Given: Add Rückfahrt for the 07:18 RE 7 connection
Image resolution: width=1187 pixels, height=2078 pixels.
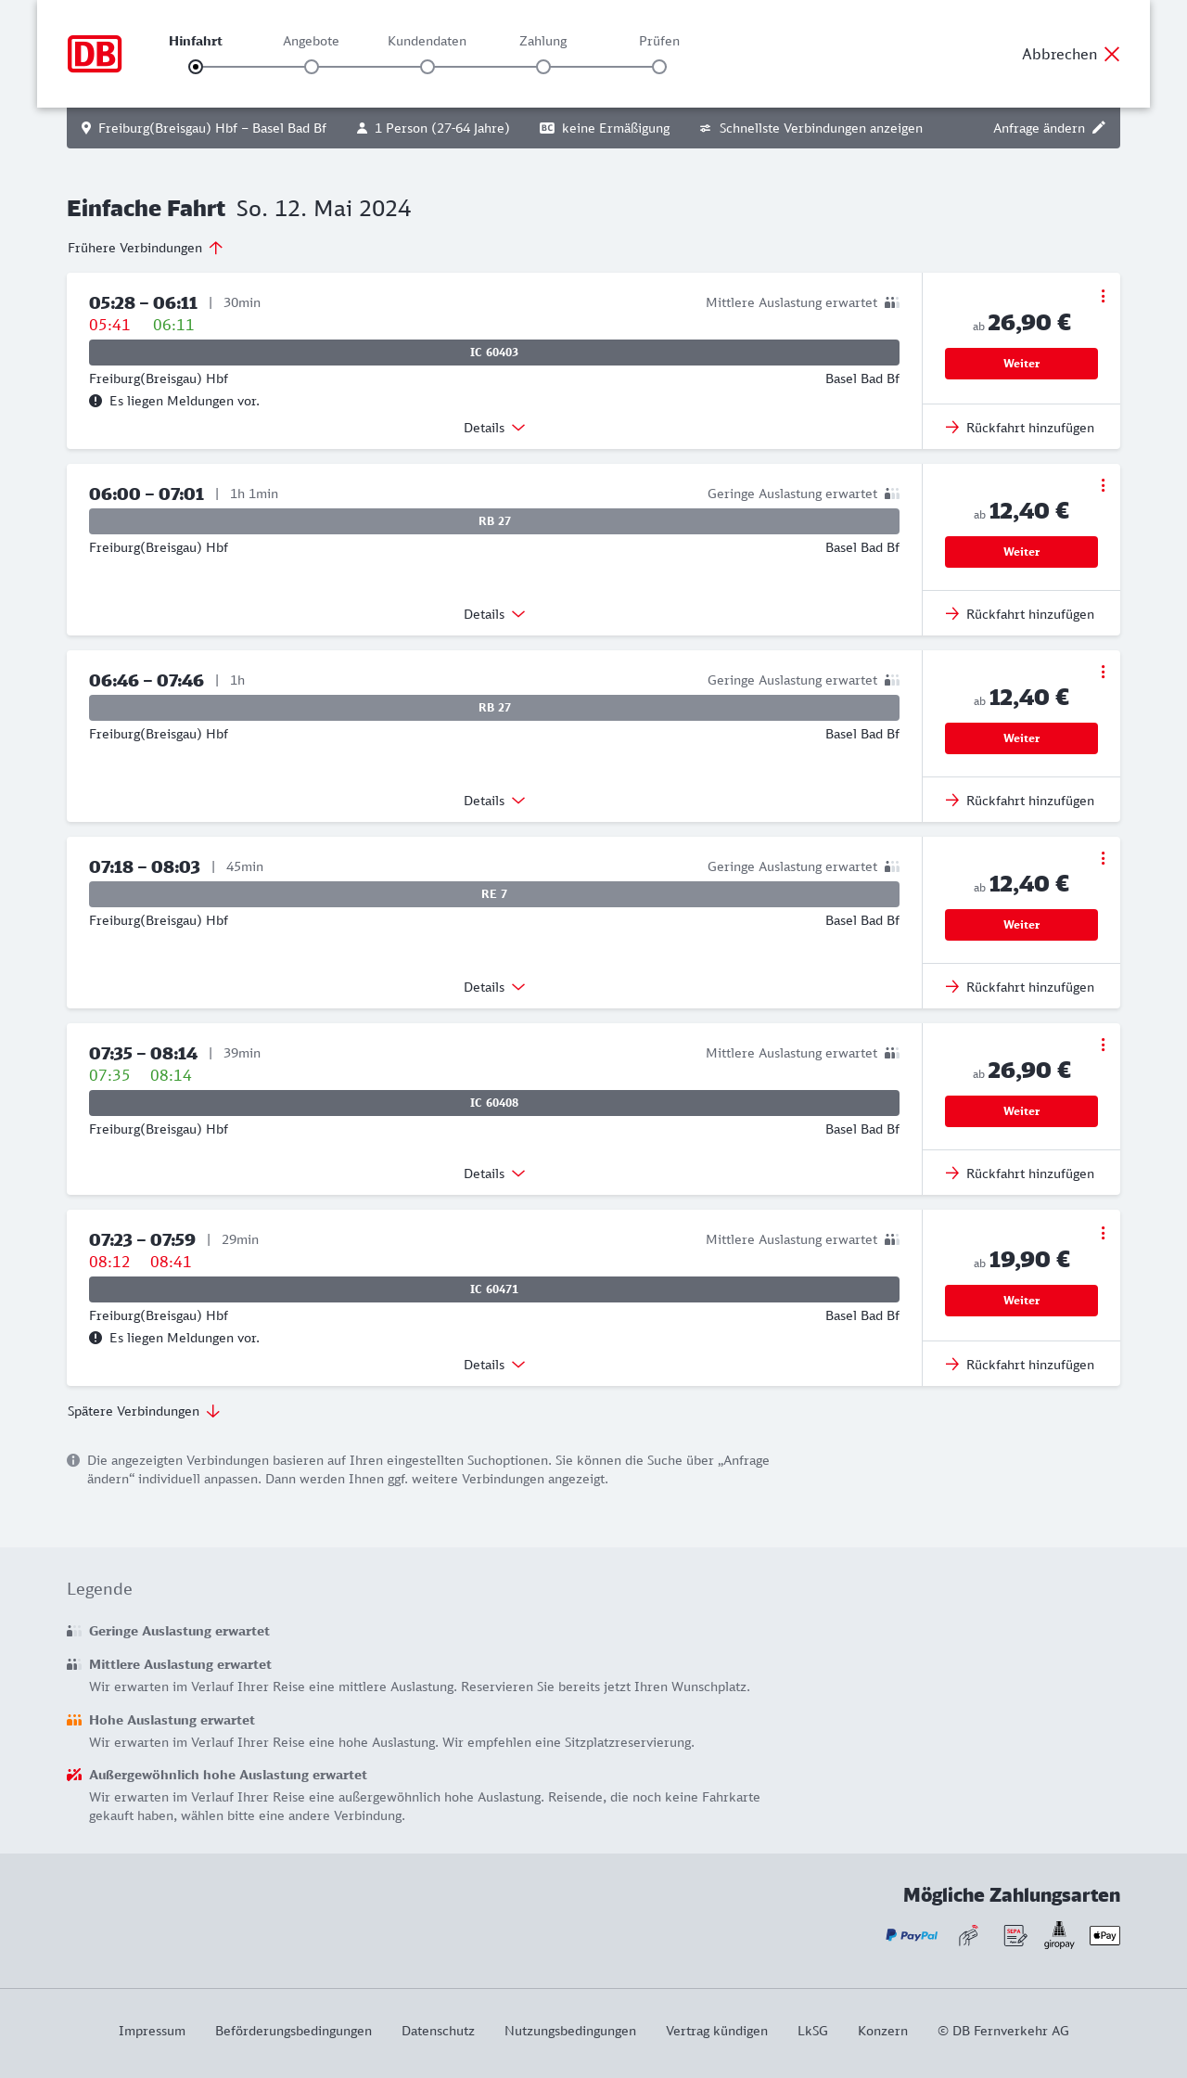Looking at the screenshot, I should tap(1020, 987).
